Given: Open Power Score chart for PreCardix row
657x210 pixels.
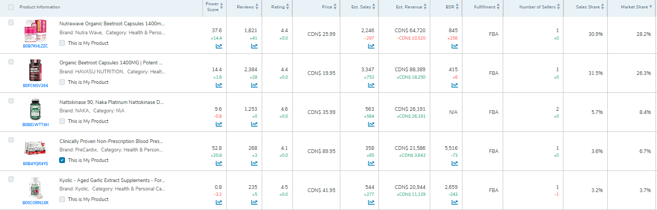Looking at the screenshot, I should (219, 164).
